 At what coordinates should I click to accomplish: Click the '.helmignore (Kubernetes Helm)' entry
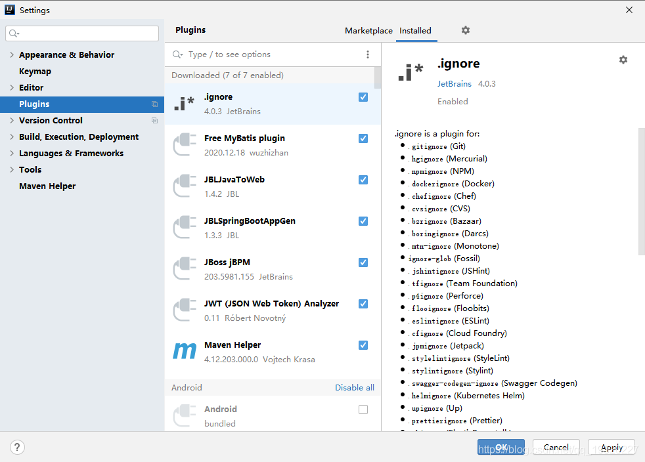coord(466,396)
